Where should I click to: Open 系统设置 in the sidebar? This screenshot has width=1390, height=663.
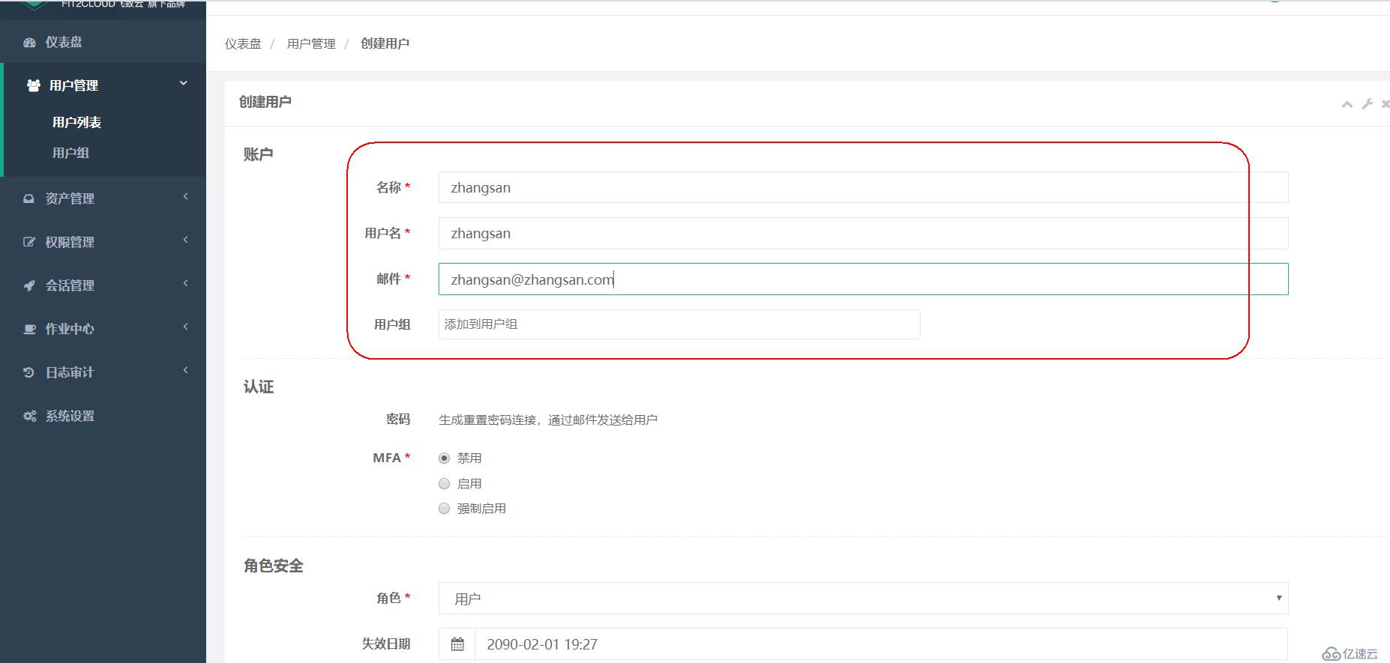click(x=70, y=416)
